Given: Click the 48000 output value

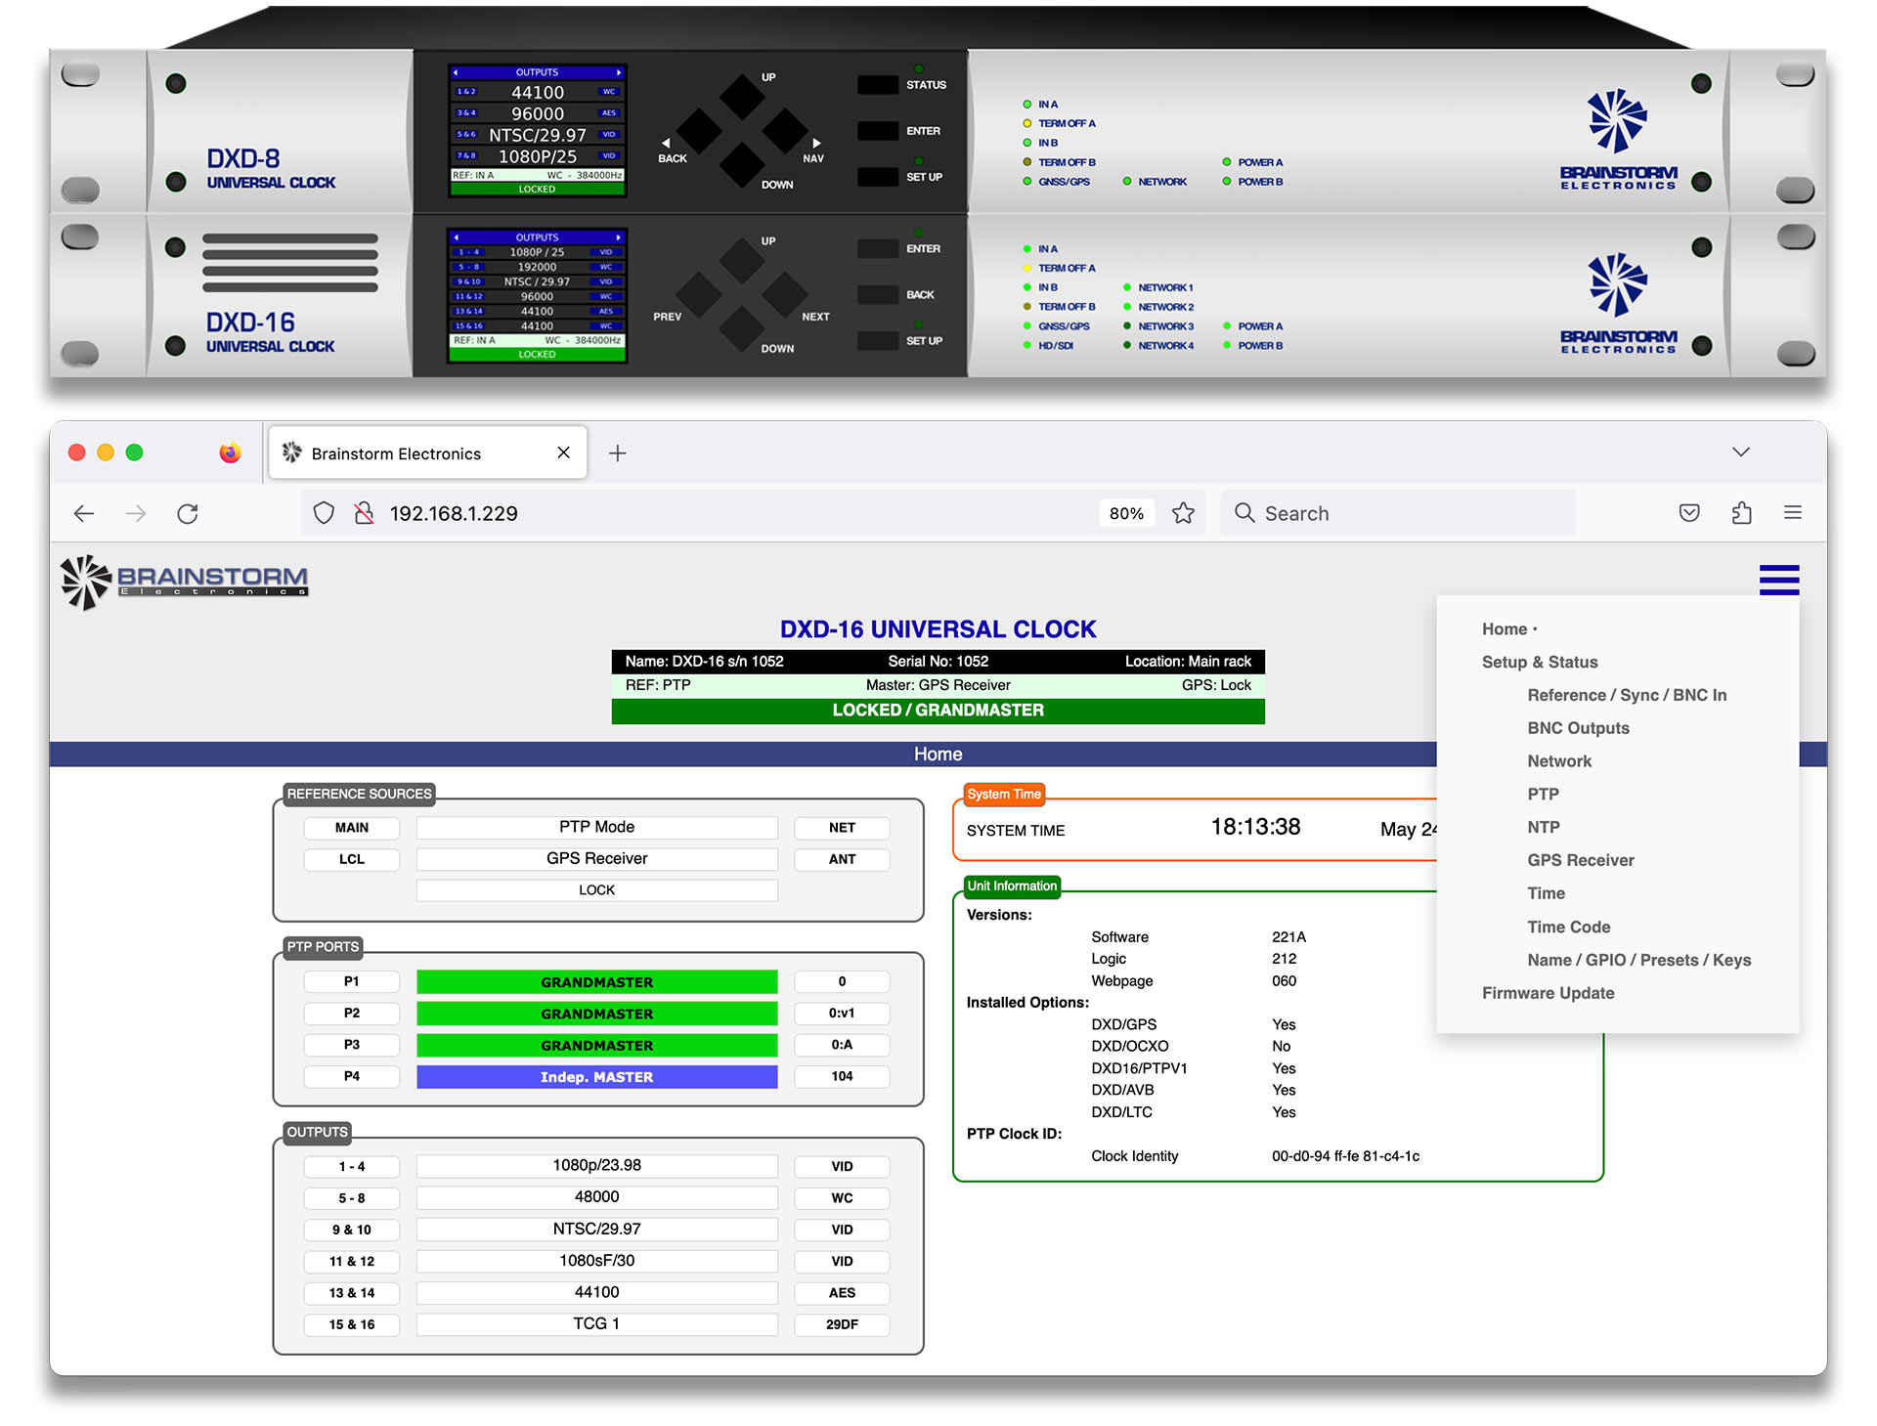Looking at the screenshot, I should pyautogui.click(x=596, y=1196).
